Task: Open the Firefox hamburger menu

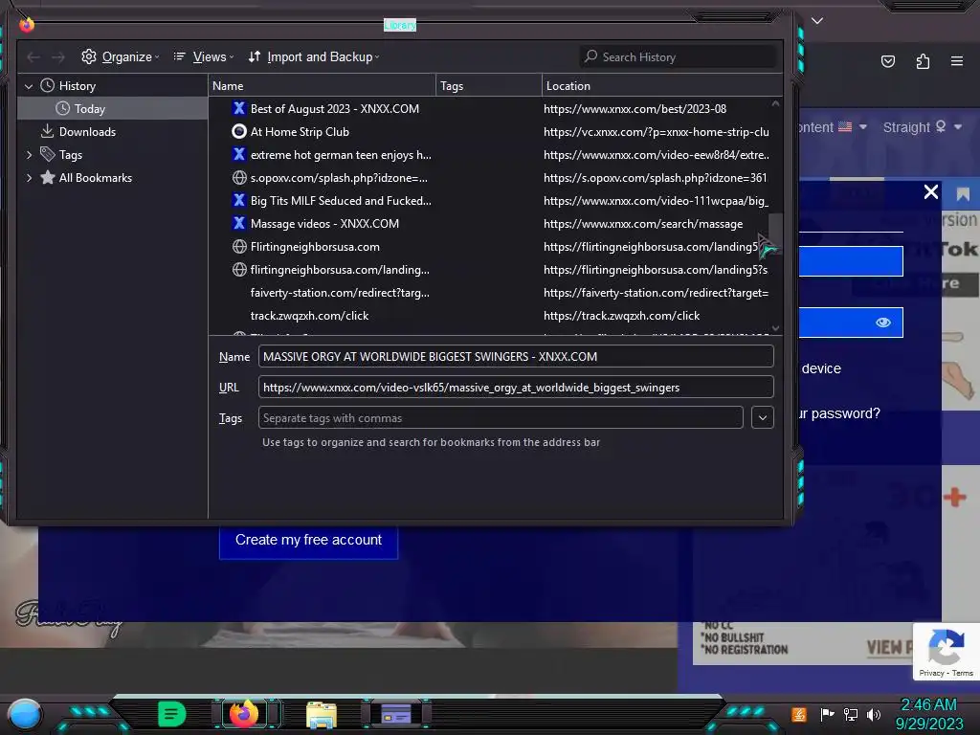Action: coord(957,61)
